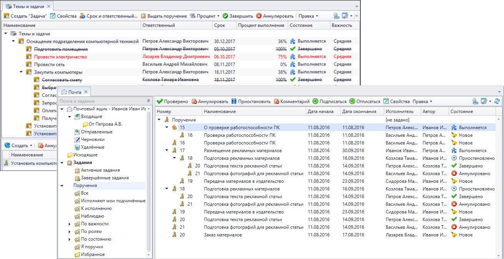Collapse the Задания tree node
Image resolution: width=504 pixels, height=259 pixels.
click(x=62, y=162)
